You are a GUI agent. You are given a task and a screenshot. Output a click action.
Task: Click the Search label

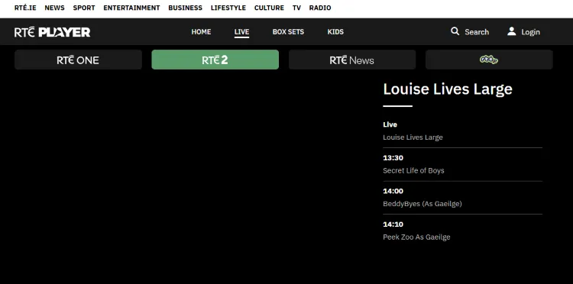click(x=477, y=32)
